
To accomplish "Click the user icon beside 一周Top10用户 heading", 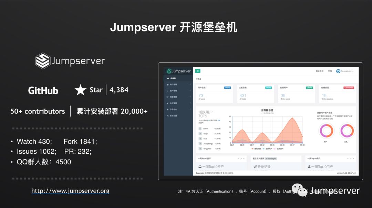I will [x=309, y=167].
